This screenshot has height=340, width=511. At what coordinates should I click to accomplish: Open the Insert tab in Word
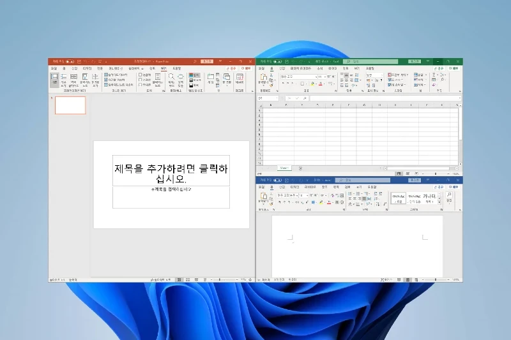[x=282, y=188]
